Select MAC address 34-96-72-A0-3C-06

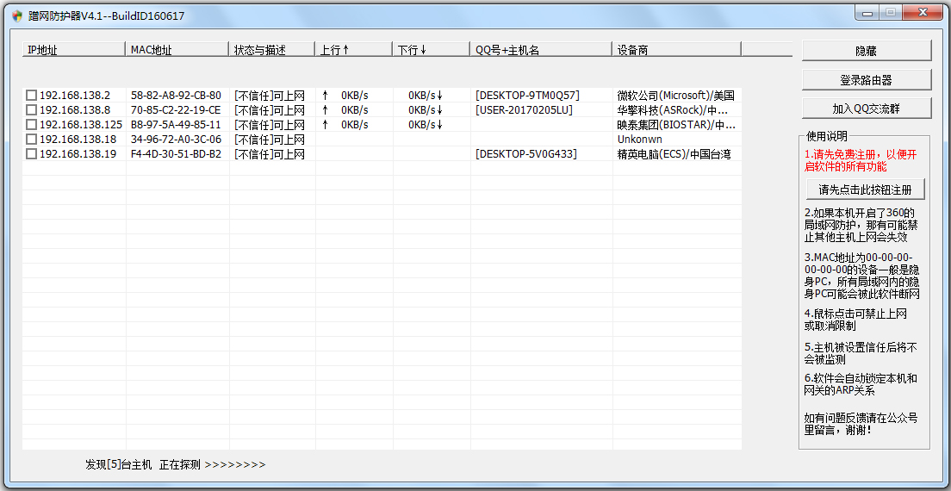(176, 140)
